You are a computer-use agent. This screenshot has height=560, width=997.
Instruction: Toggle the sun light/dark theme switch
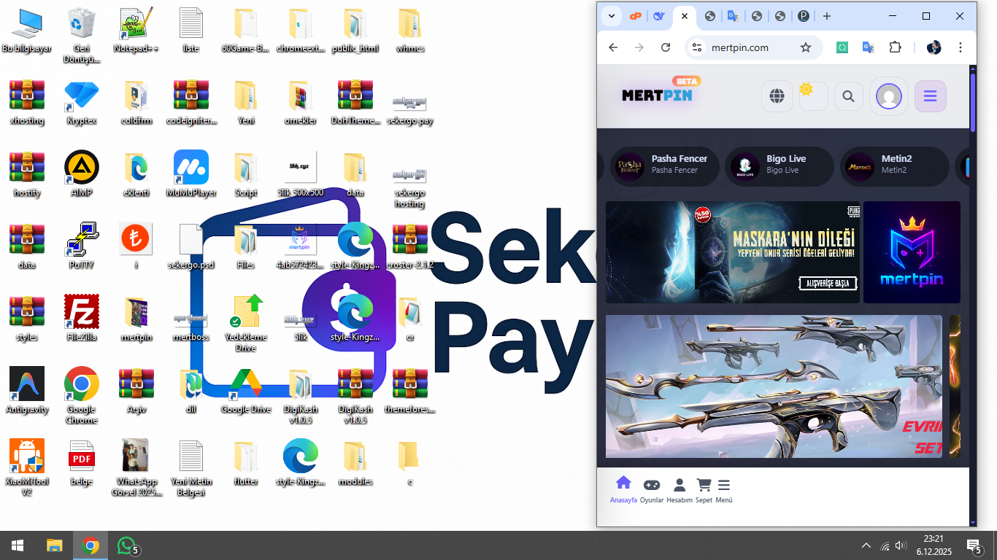click(813, 96)
